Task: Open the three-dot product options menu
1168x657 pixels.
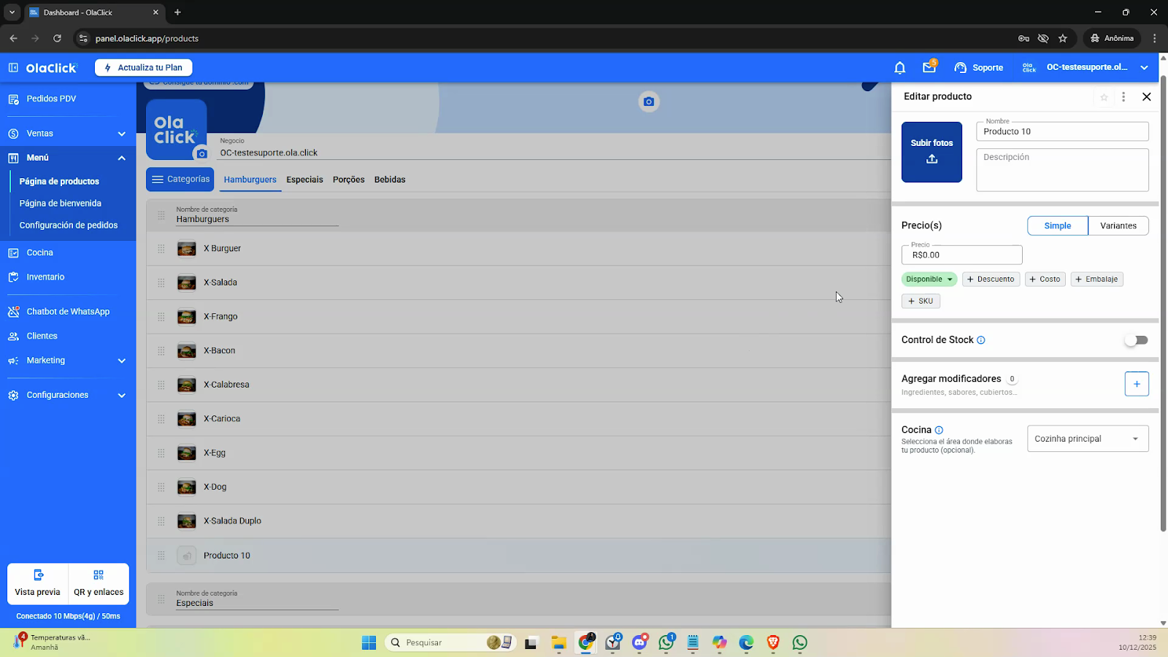Action: pyautogui.click(x=1123, y=97)
